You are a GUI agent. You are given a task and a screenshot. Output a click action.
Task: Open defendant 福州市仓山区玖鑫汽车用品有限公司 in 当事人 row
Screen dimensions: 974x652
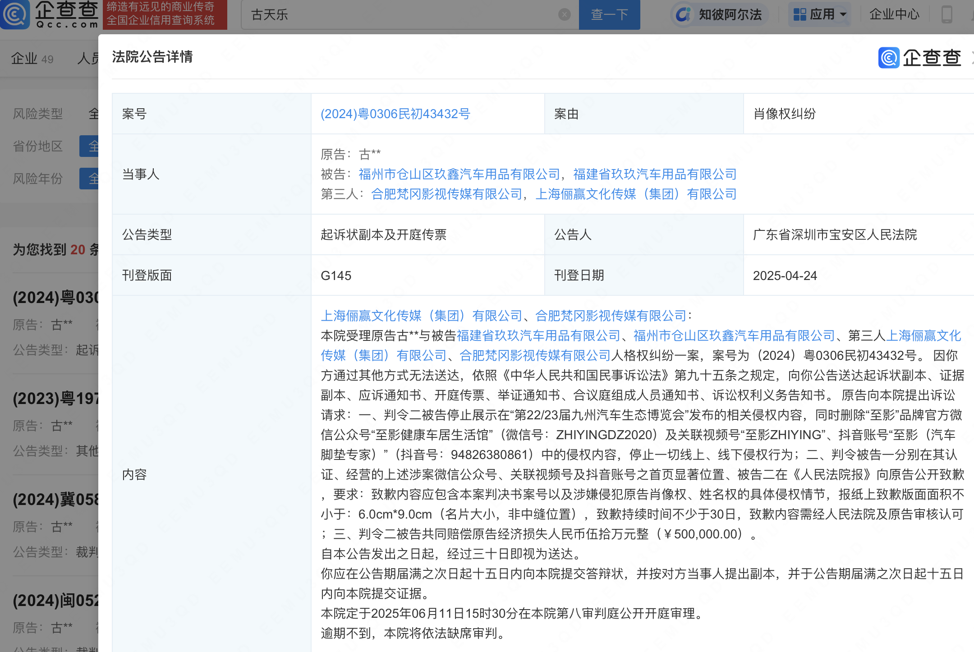click(459, 174)
